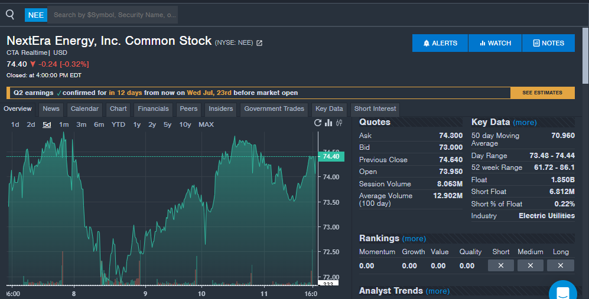Click the price change -0.24 [-0.32%]
Image resolution: width=589 pixels, height=299 pixels.
[63, 64]
